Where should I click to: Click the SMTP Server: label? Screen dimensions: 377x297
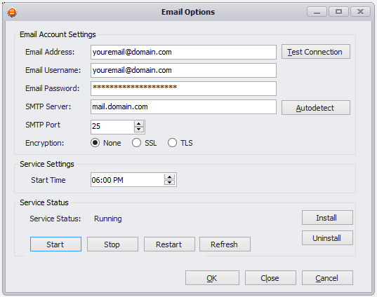[x=48, y=106]
